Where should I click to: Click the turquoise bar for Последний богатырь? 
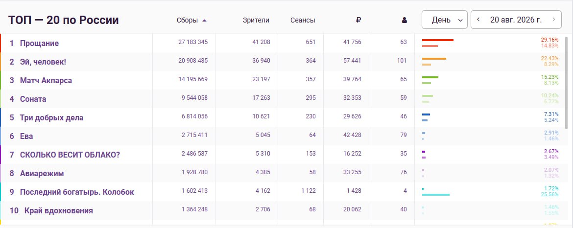[435, 195]
